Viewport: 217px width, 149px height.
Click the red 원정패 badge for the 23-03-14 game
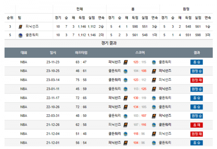tap(196, 80)
